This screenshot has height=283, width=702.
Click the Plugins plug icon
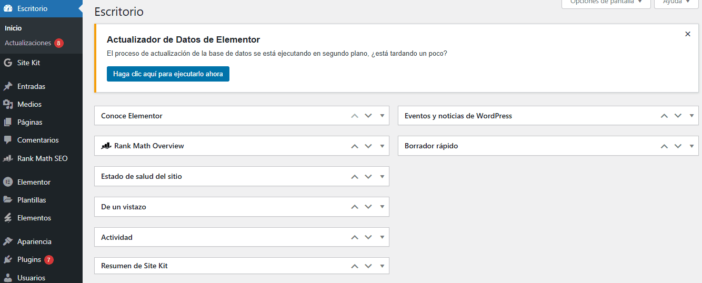click(8, 259)
